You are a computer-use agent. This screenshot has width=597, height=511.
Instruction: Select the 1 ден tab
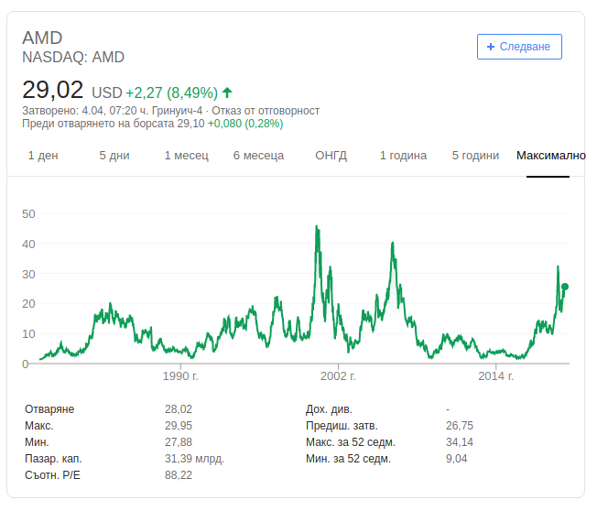pos(43,156)
